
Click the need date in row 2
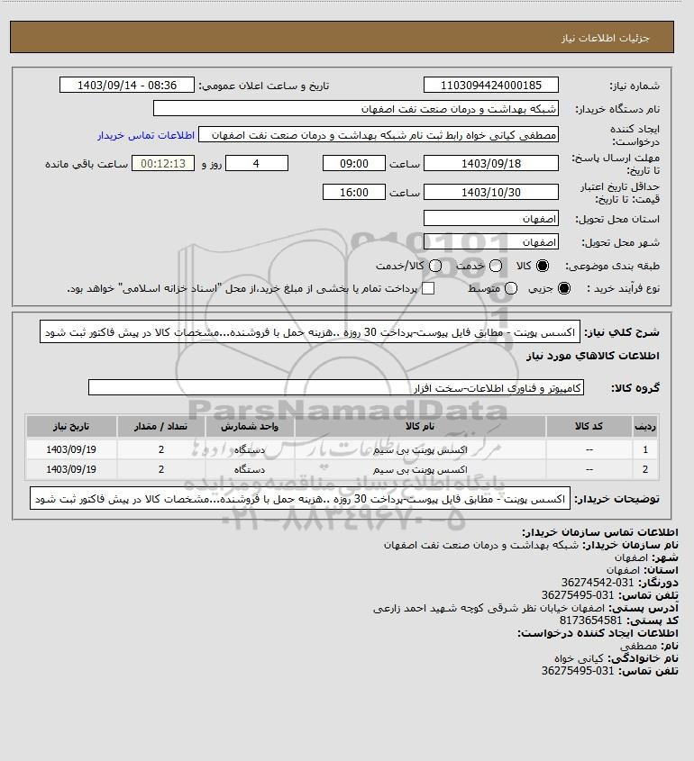(x=71, y=469)
